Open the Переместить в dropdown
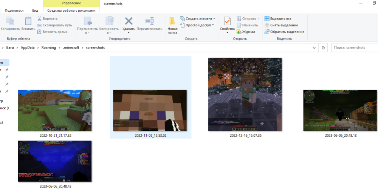Screen dimensions: 378x194 click(88, 25)
